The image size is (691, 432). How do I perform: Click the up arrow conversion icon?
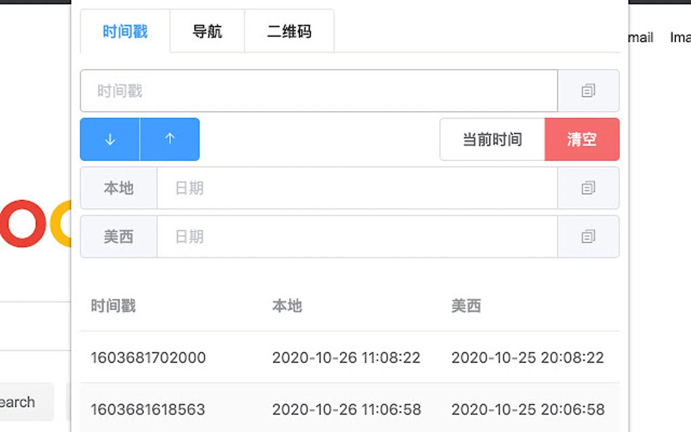click(x=169, y=139)
